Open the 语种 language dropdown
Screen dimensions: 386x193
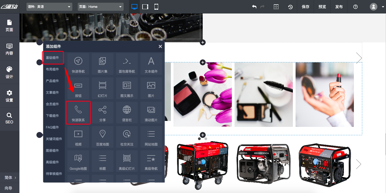pos(49,7)
